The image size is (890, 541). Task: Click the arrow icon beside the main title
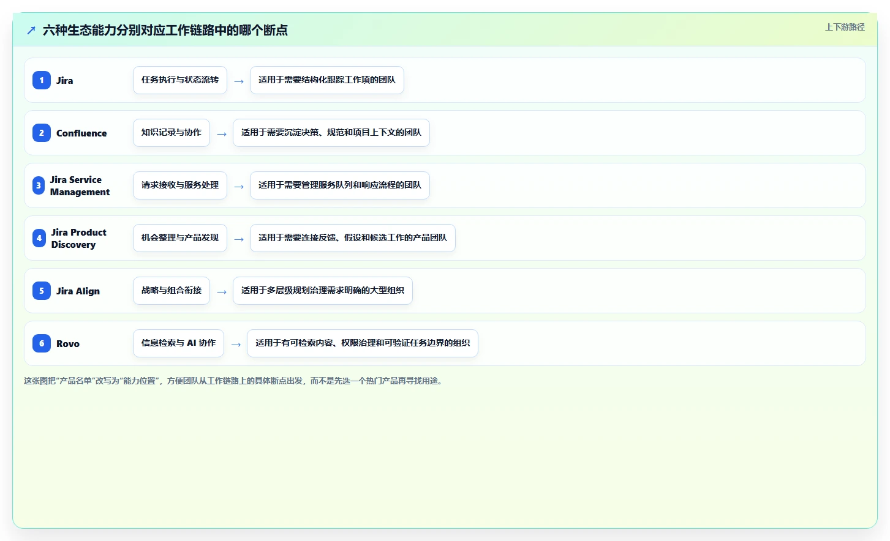point(31,30)
